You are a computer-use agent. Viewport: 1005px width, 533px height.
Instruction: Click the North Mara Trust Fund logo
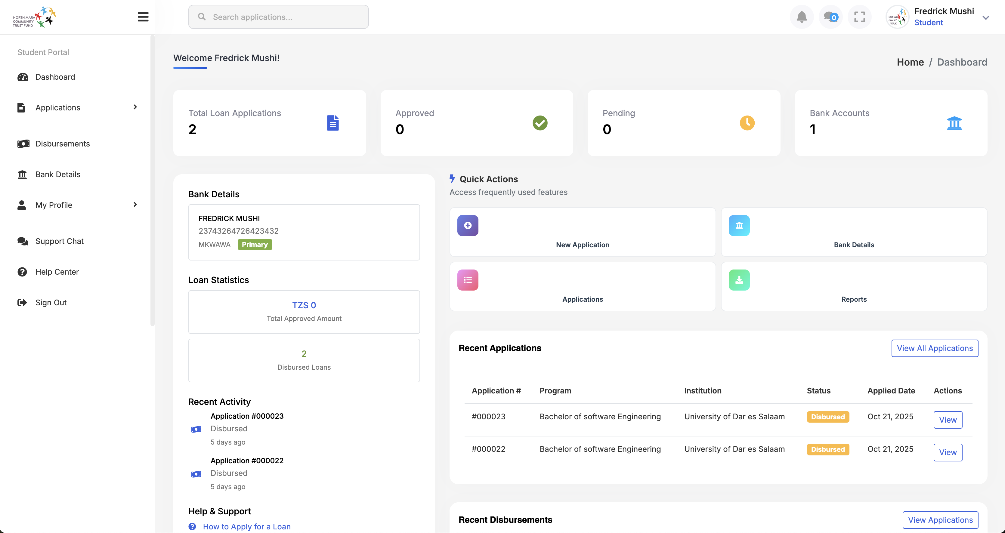pyautogui.click(x=35, y=17)
